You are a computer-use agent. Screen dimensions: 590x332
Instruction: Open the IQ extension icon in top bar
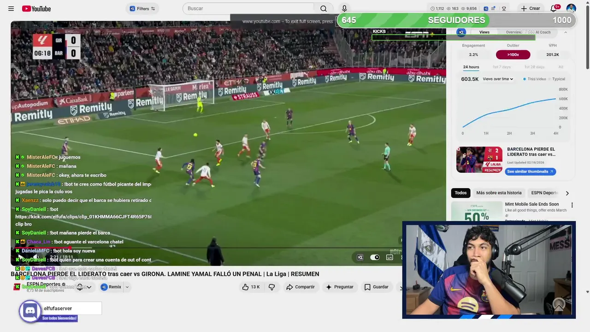(486, 9)
